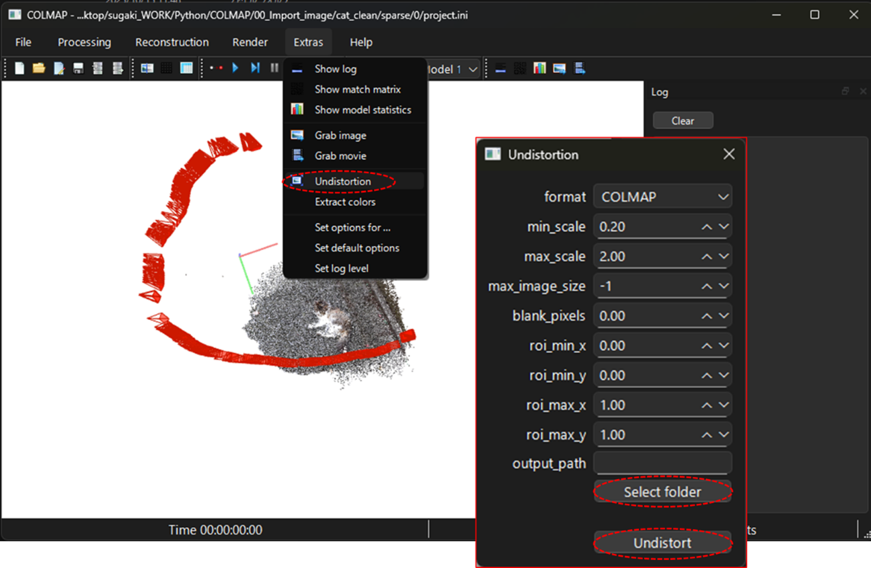Click the New project toolbar icon
Viewport: 871px width, 568px height.
pos(20,69)
